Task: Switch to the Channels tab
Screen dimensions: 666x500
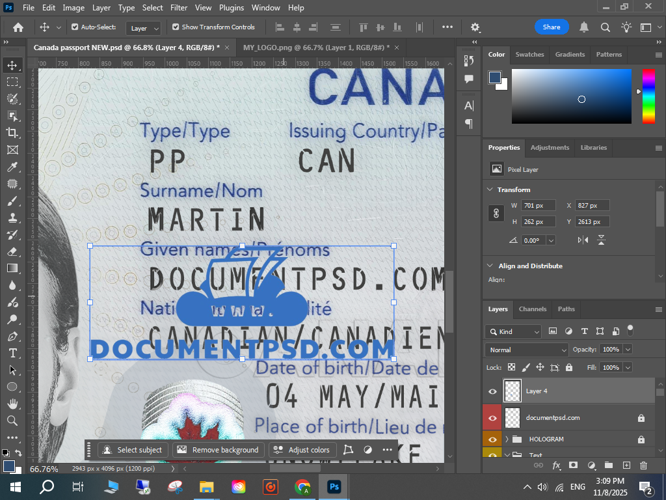Action: (x=532, y=309)
